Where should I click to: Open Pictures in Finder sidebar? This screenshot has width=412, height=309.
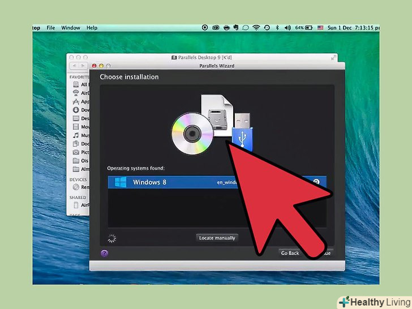(81, 152)
